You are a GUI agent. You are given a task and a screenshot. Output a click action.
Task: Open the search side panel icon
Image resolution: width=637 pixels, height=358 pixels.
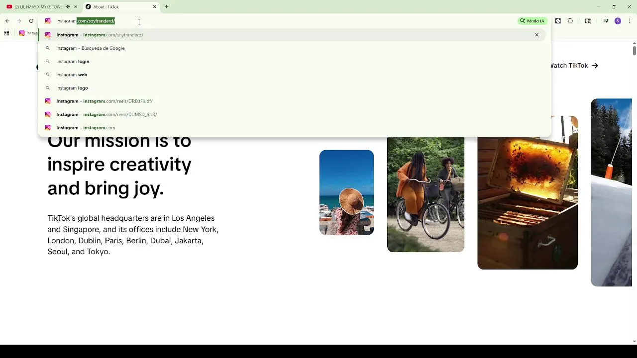(588, 21)
